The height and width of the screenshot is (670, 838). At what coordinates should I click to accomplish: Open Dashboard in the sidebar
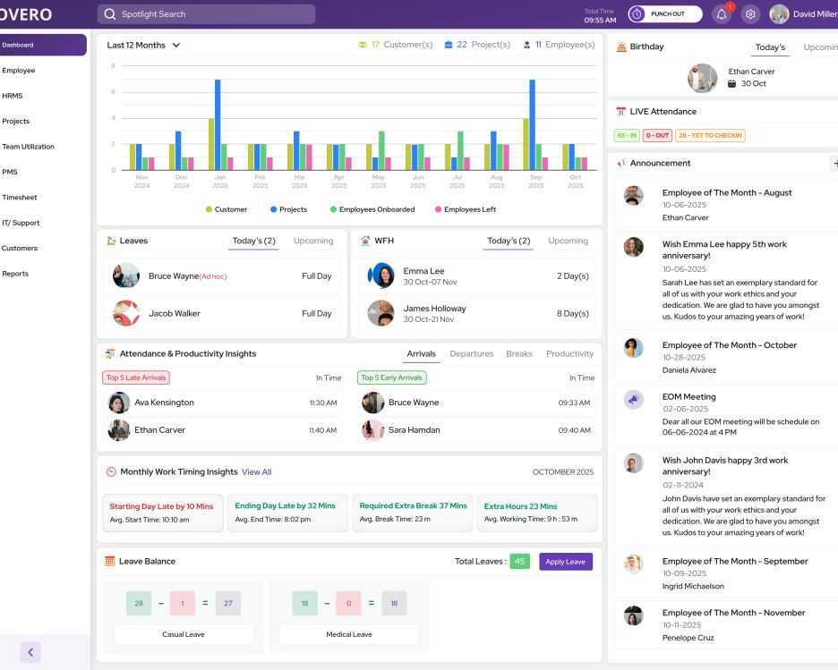tap(42, 45)
